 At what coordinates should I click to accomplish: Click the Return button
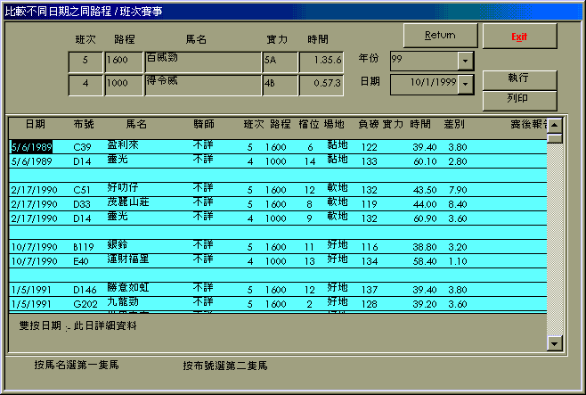(x=440, y=36)
